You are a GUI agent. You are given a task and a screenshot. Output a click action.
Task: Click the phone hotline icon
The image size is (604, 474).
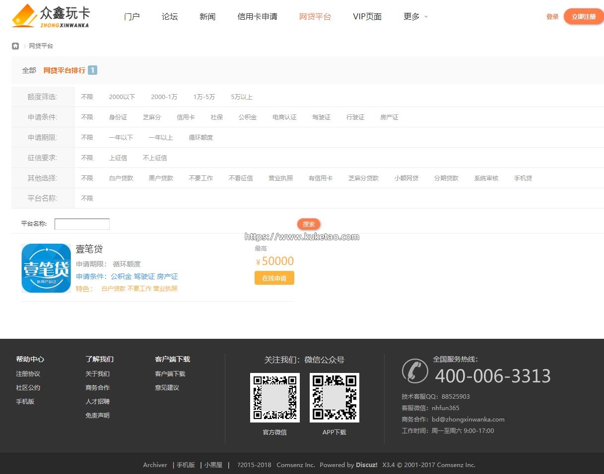(x=414, y=371)
